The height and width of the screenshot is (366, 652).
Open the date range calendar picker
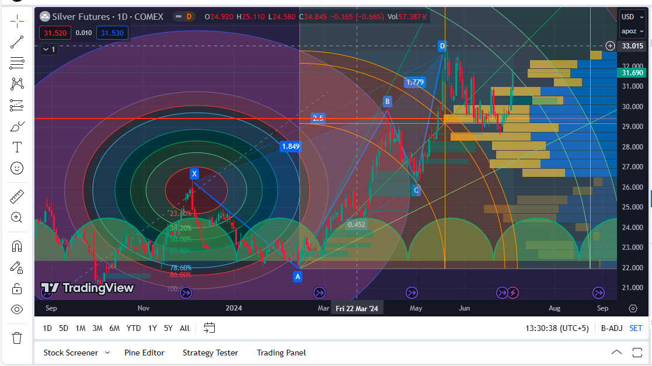(x=209, y=328)
